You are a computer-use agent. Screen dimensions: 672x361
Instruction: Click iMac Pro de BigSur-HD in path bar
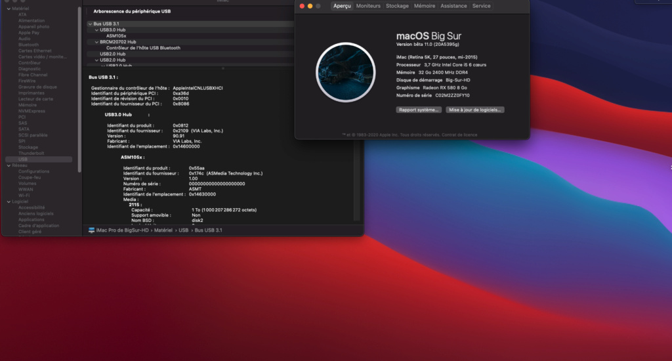pyautogui.click(x=122, y=230)
